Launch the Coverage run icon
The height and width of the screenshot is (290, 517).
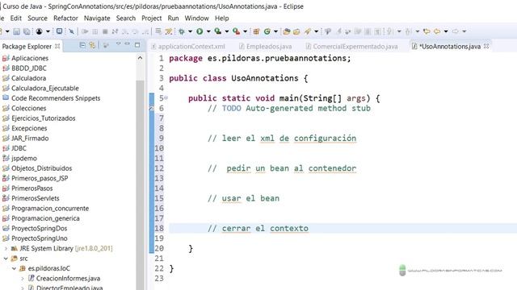(x=217, y=31)
